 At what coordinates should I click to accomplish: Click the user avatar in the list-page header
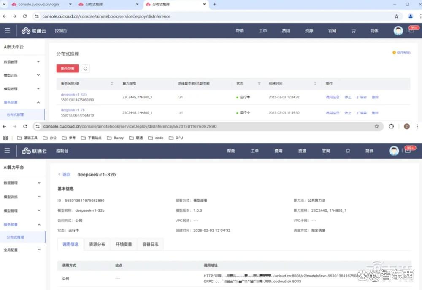pyautogui.click(x=398, y=31)
